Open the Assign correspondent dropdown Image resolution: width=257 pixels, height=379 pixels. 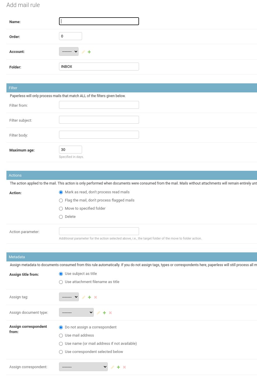coord(83,367)
